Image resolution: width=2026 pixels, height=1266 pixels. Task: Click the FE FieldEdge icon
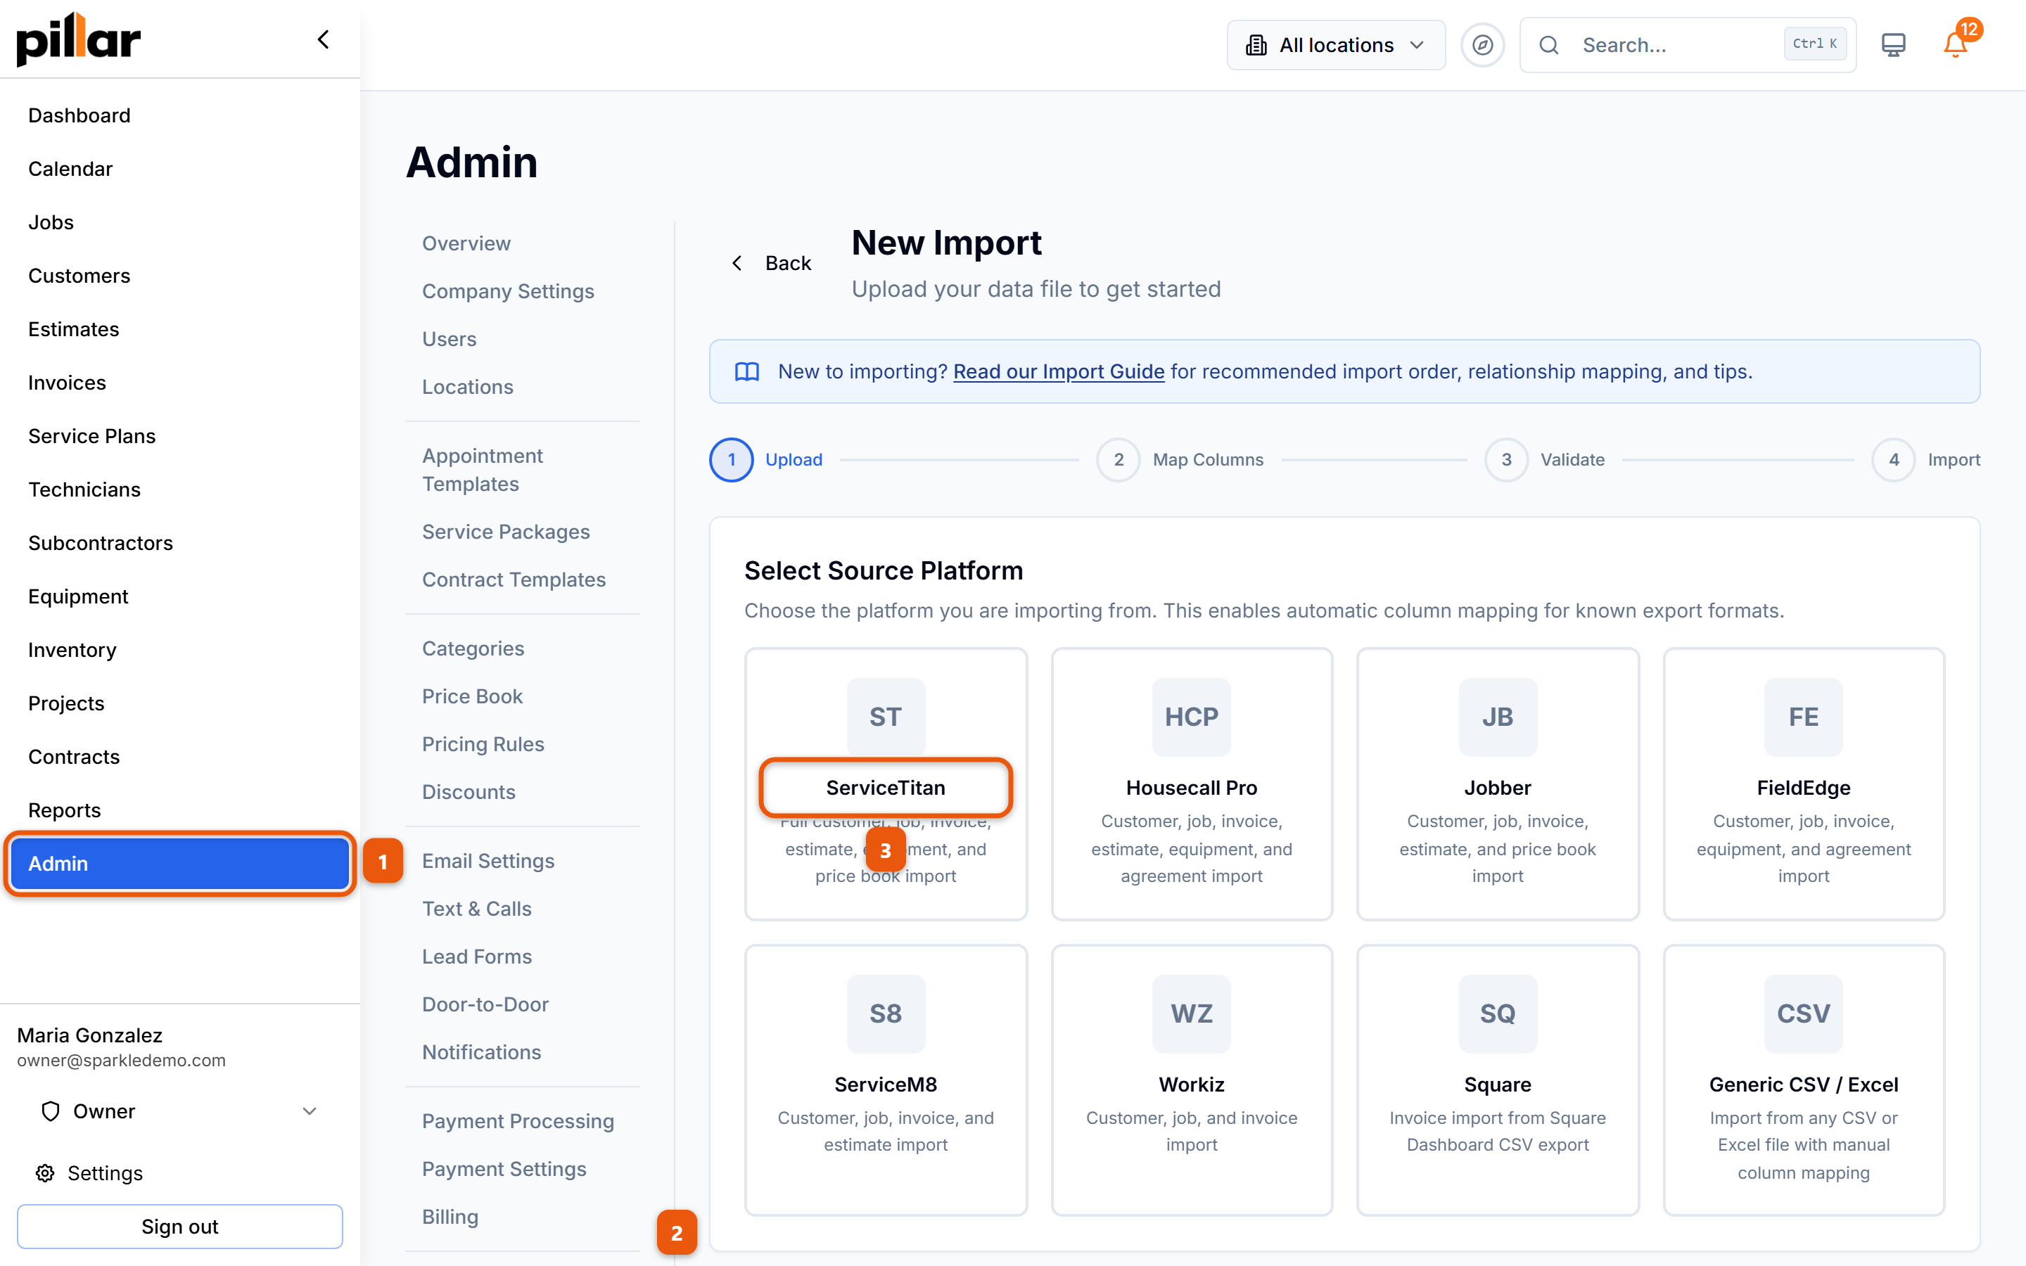(x=1802, y=717)
